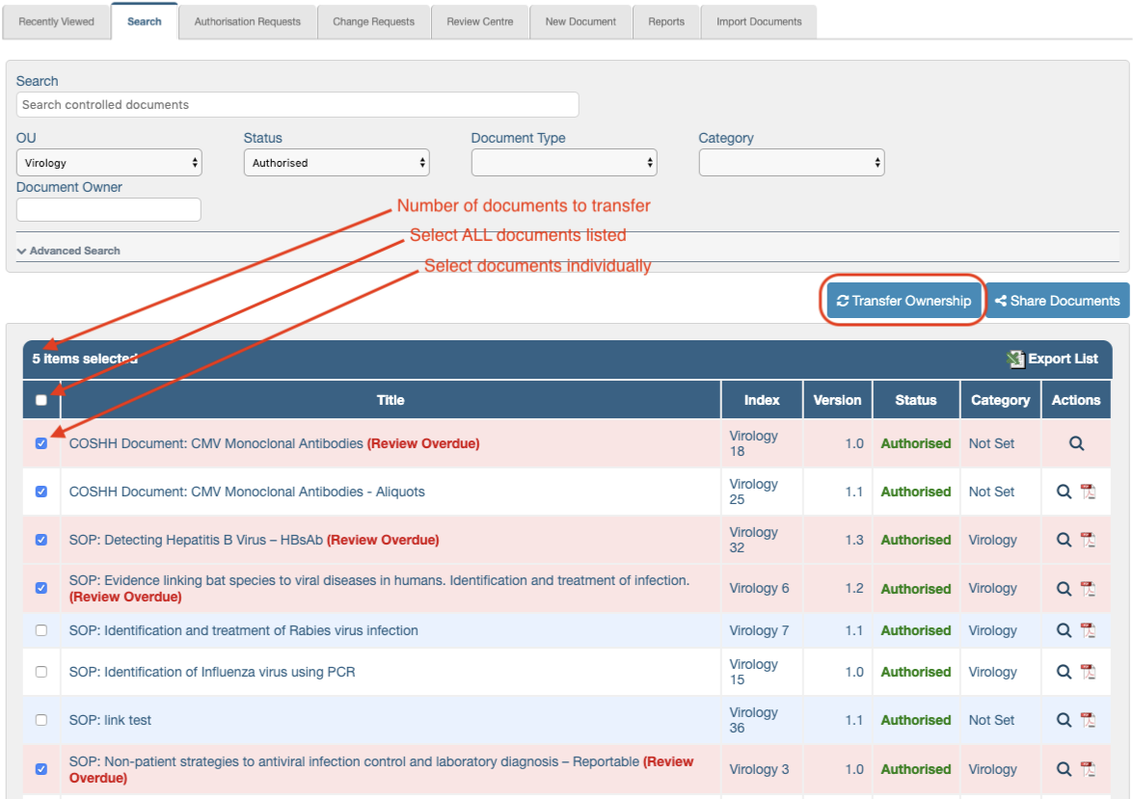Sort by the Index column header

[762, 400]
